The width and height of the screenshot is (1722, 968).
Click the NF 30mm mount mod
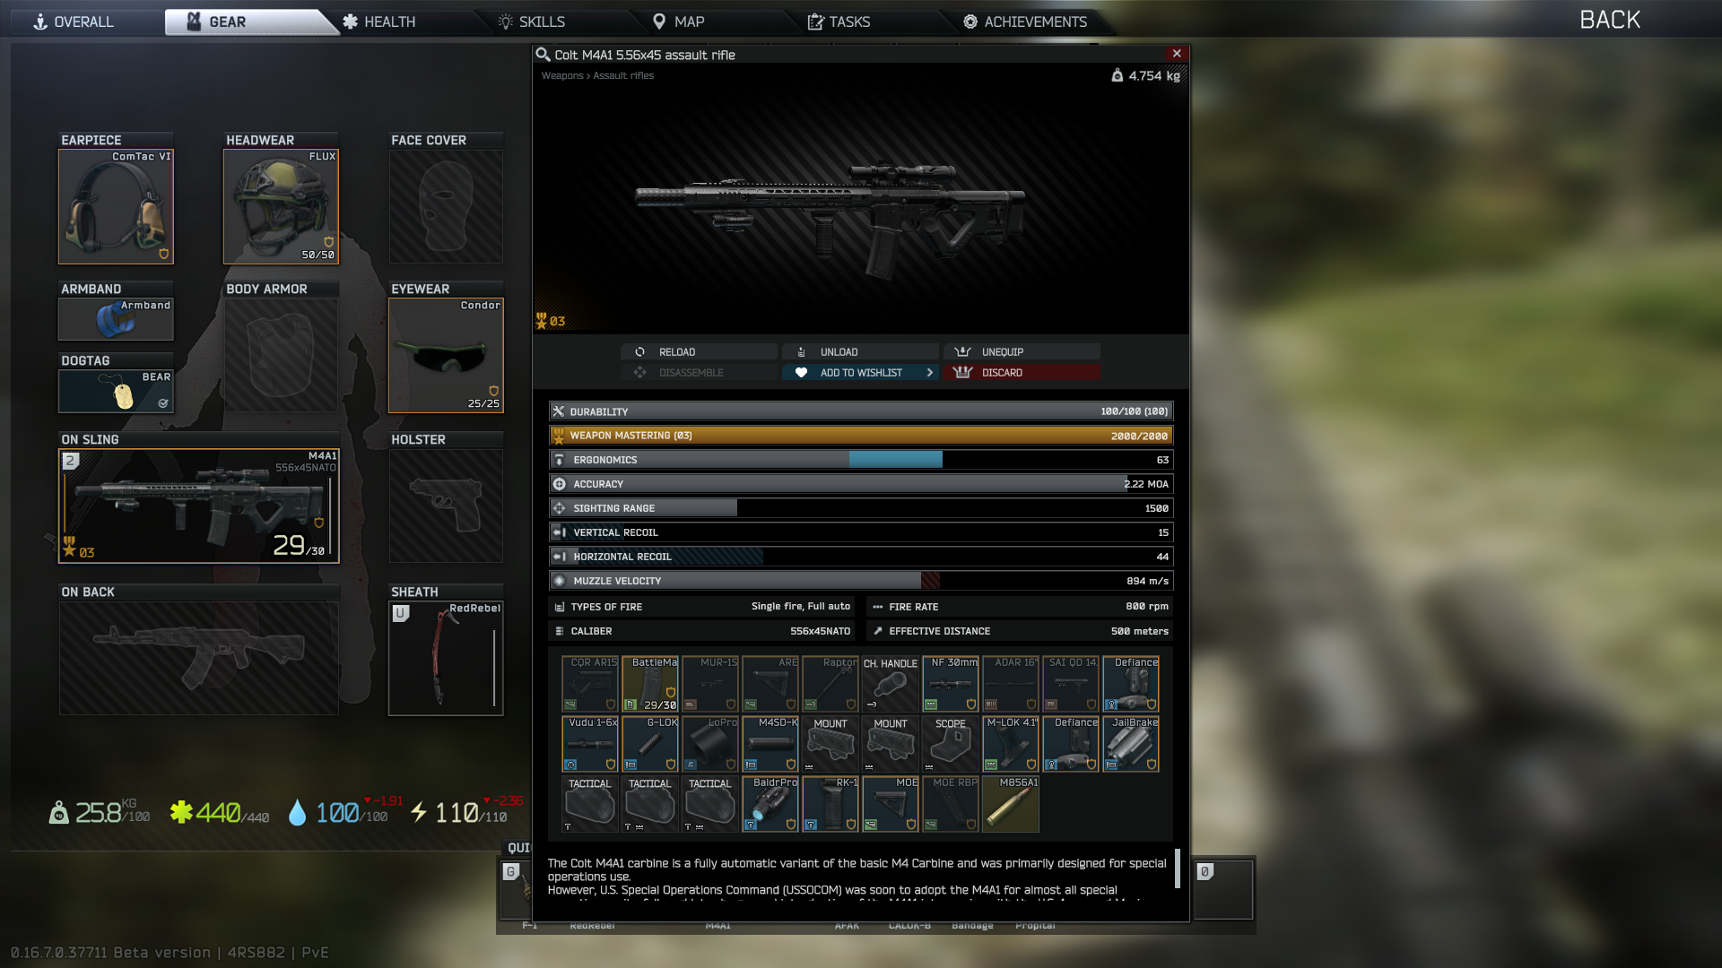(951, 684)
